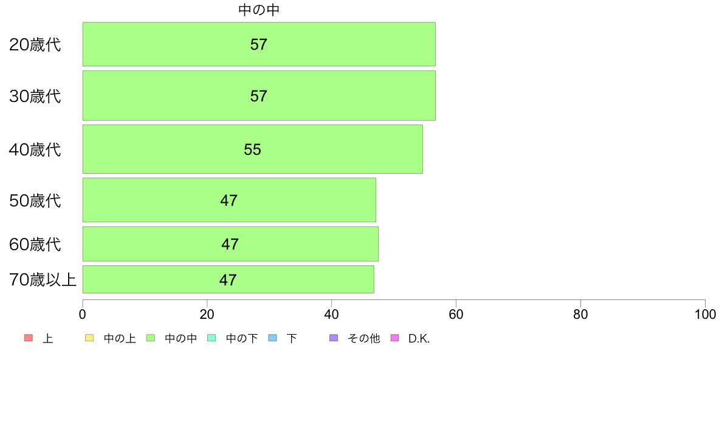Image resolution: width=722 pixels, height=447 pixels.
Task: Click the 60 tick on x-axis
Action: point(456,315)
